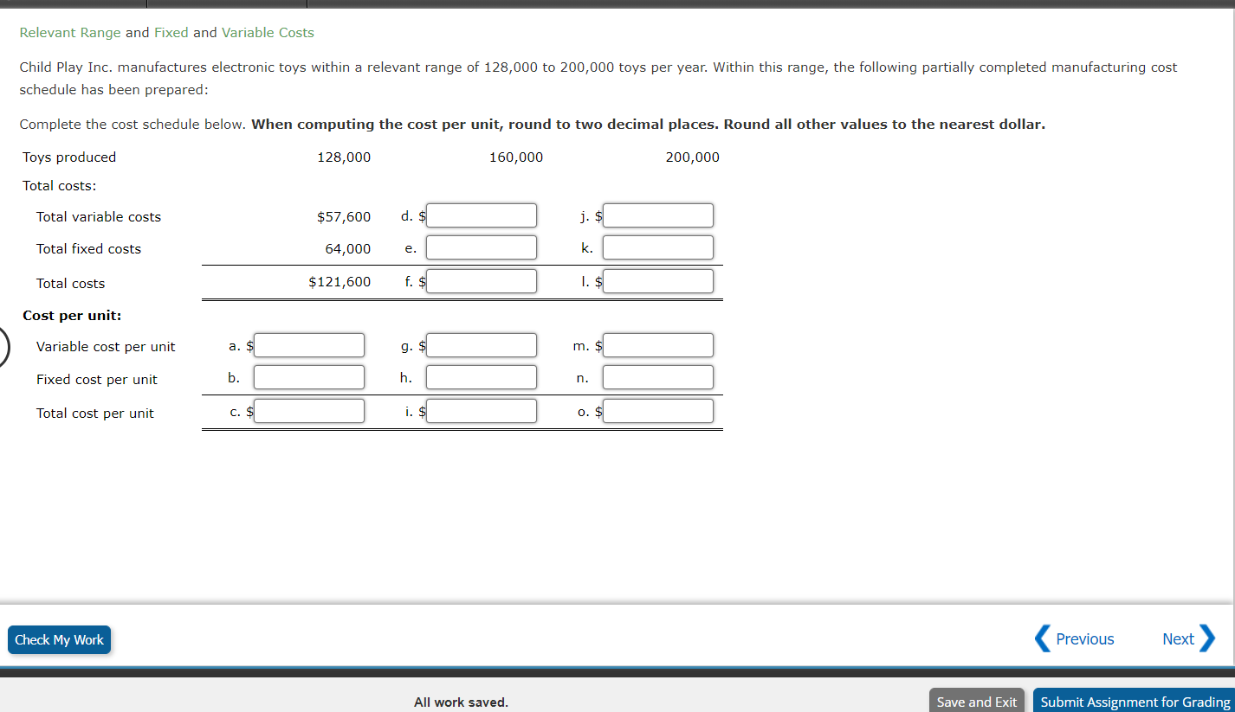
Task: Click the Previous navigation link
Action: 1084,638
